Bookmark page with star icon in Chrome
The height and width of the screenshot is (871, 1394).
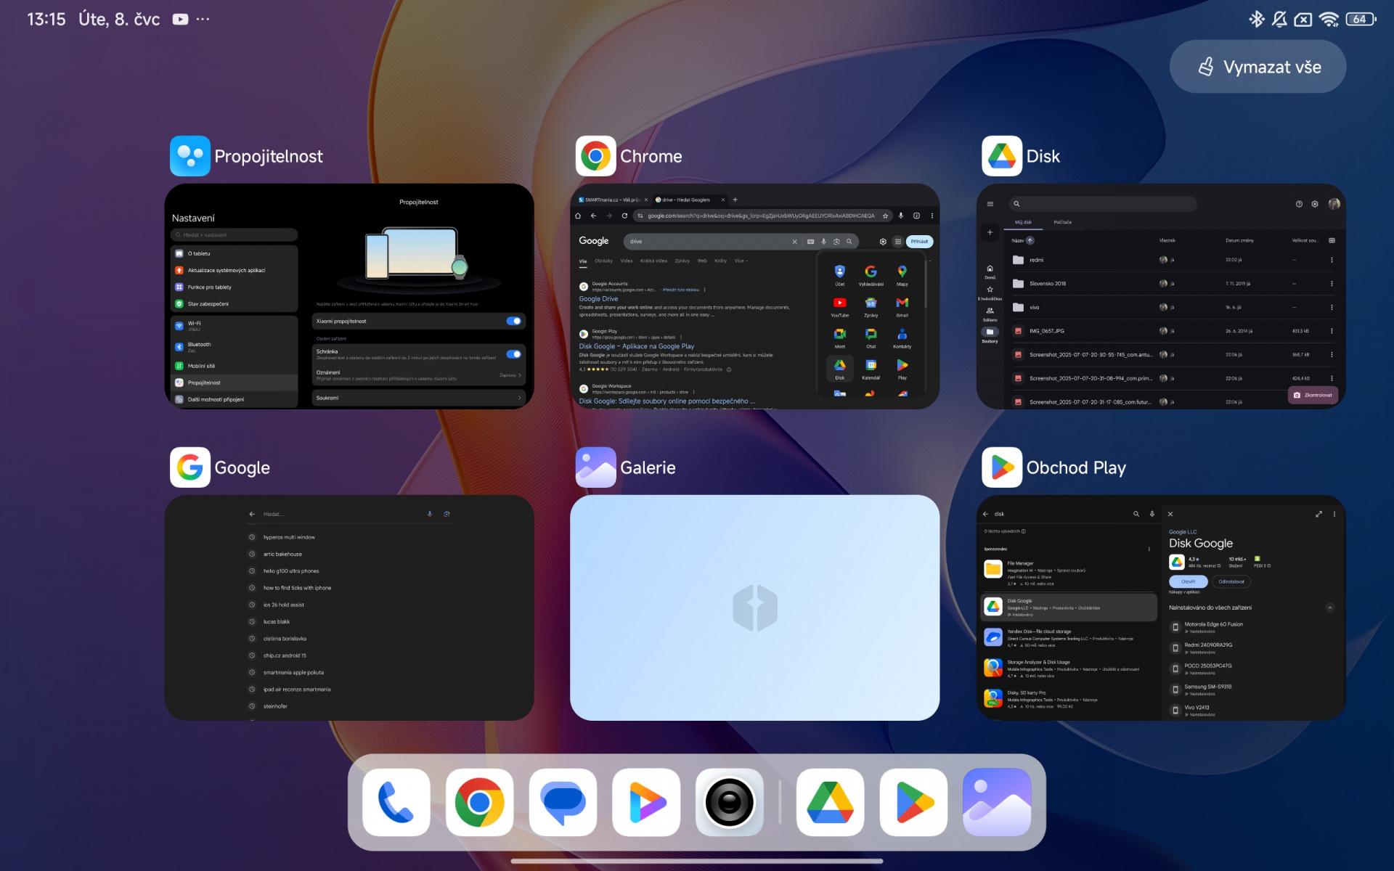[x=885, y=216]
